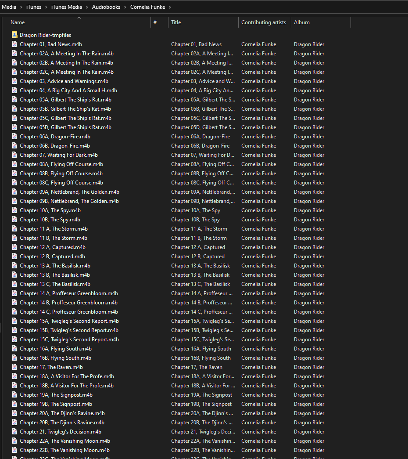Image resolution: width=408 pixels, height=459 pixels.
Task: Select the Chapter 01, Bad News.m4b file icon
Action: [x=14, y=44]
